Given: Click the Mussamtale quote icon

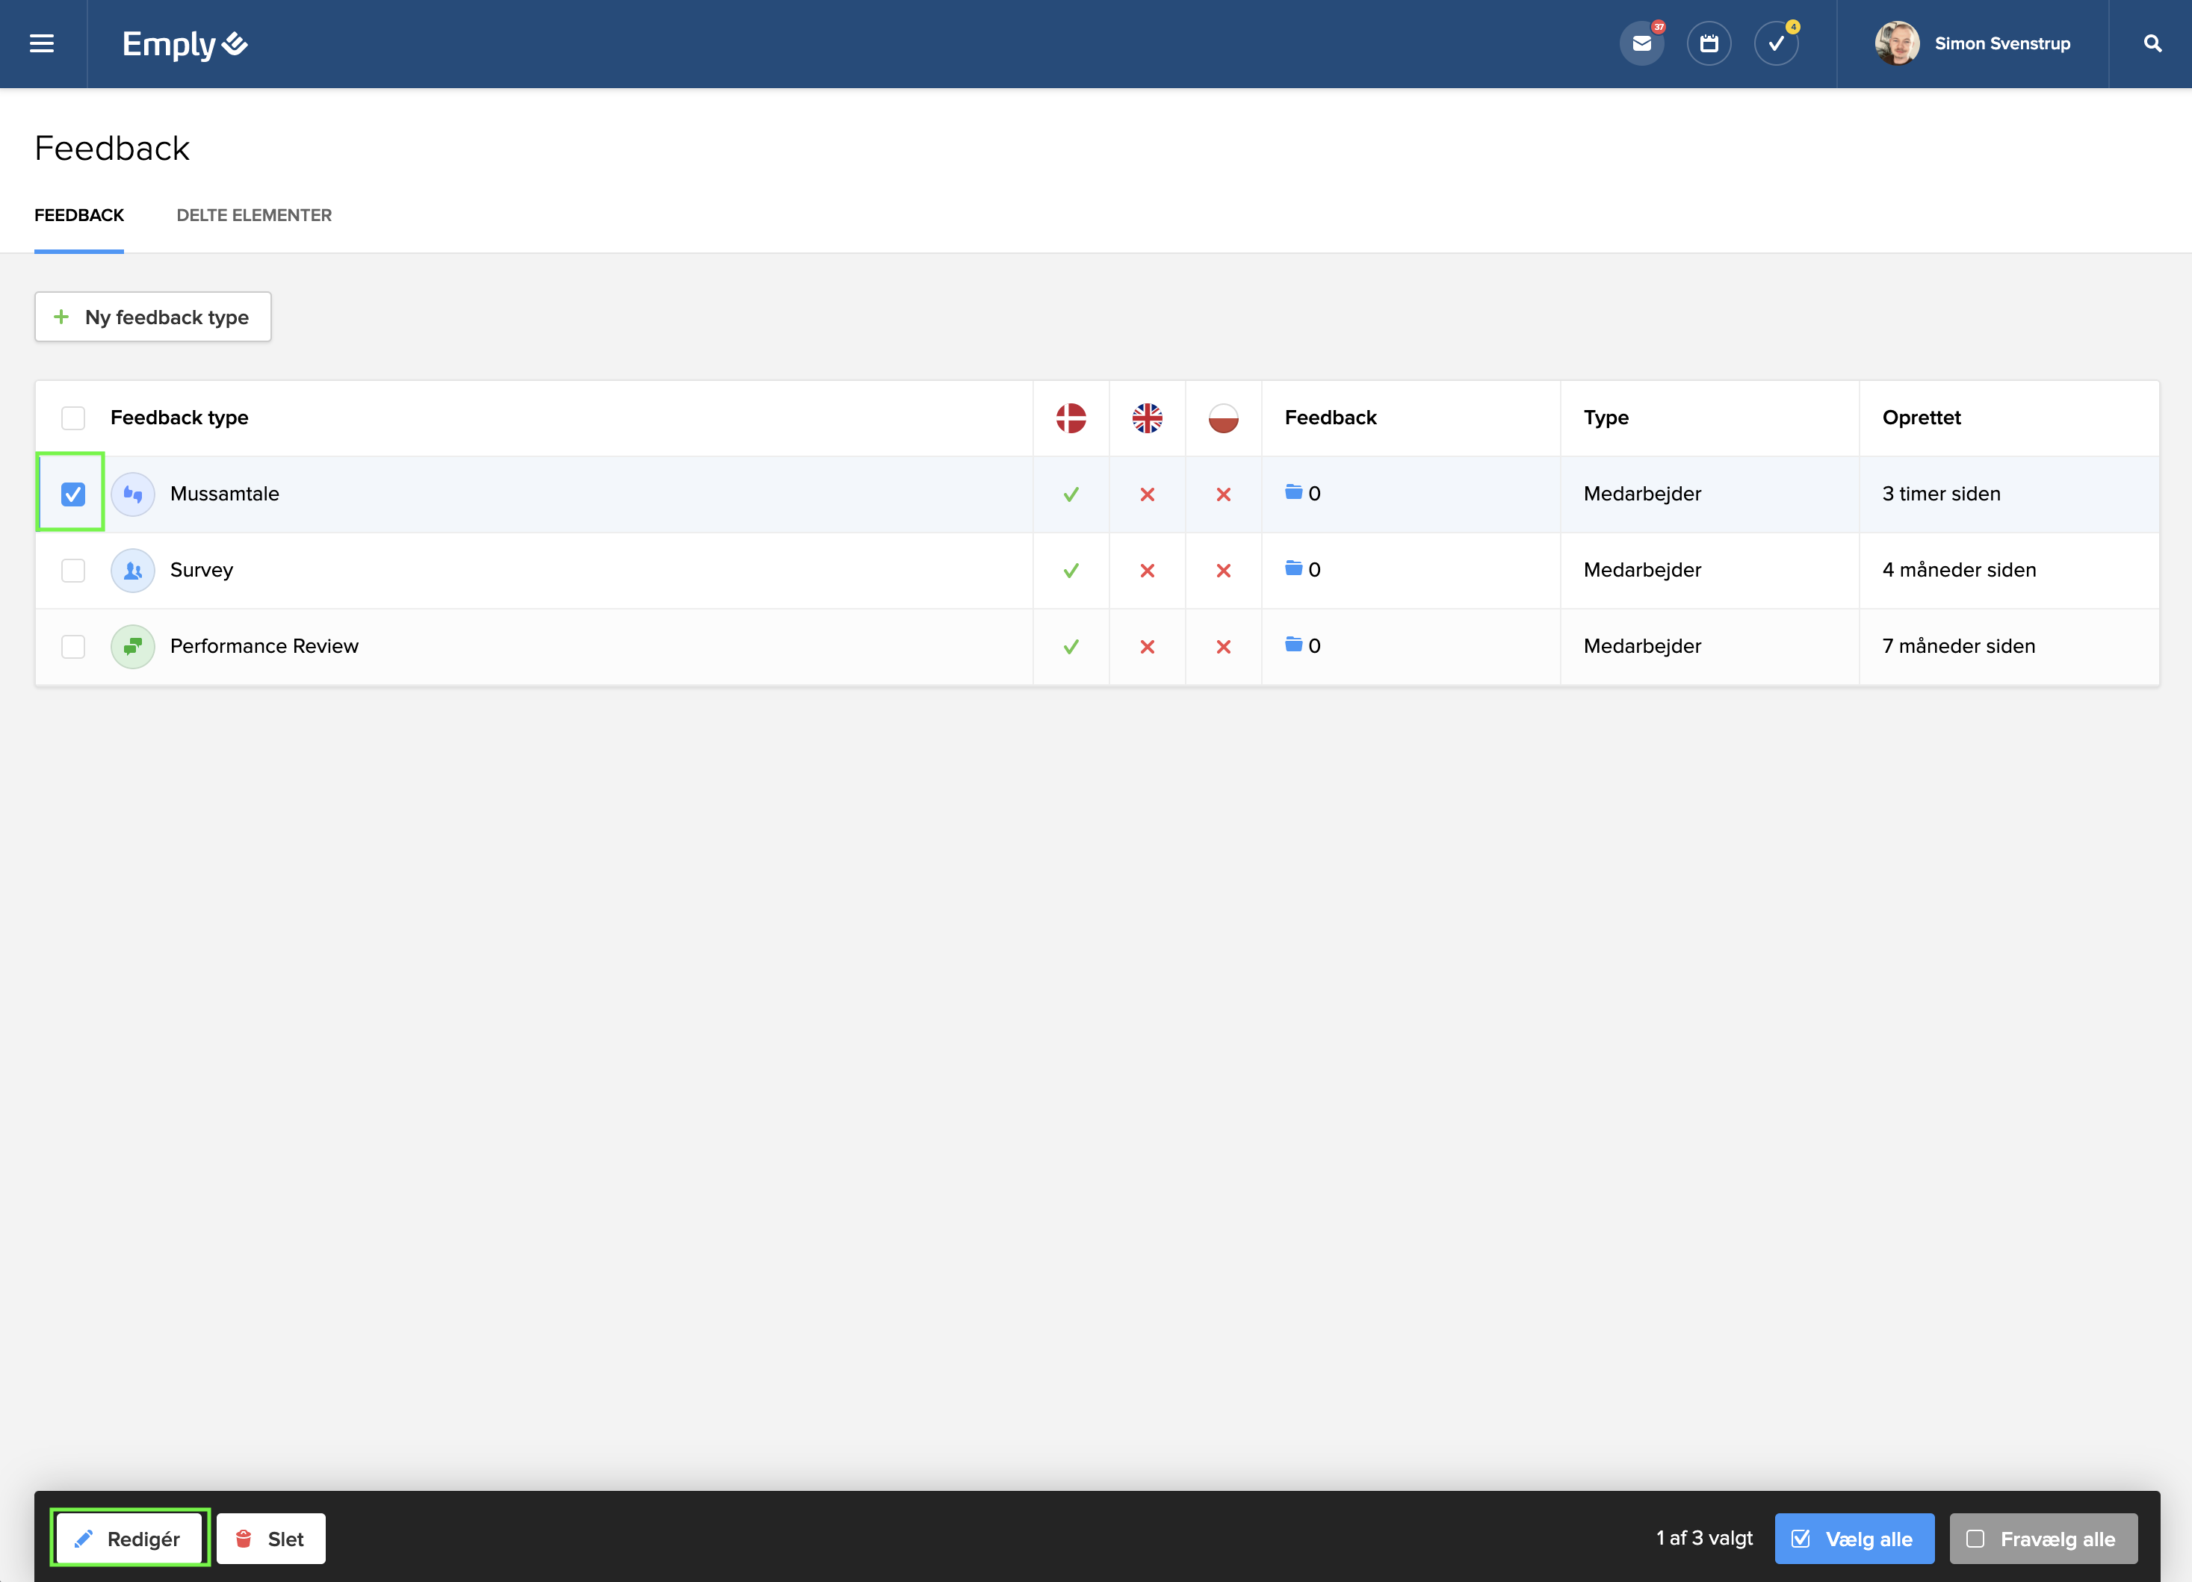Looking at the screenshot, I should [x=134, y=494].
